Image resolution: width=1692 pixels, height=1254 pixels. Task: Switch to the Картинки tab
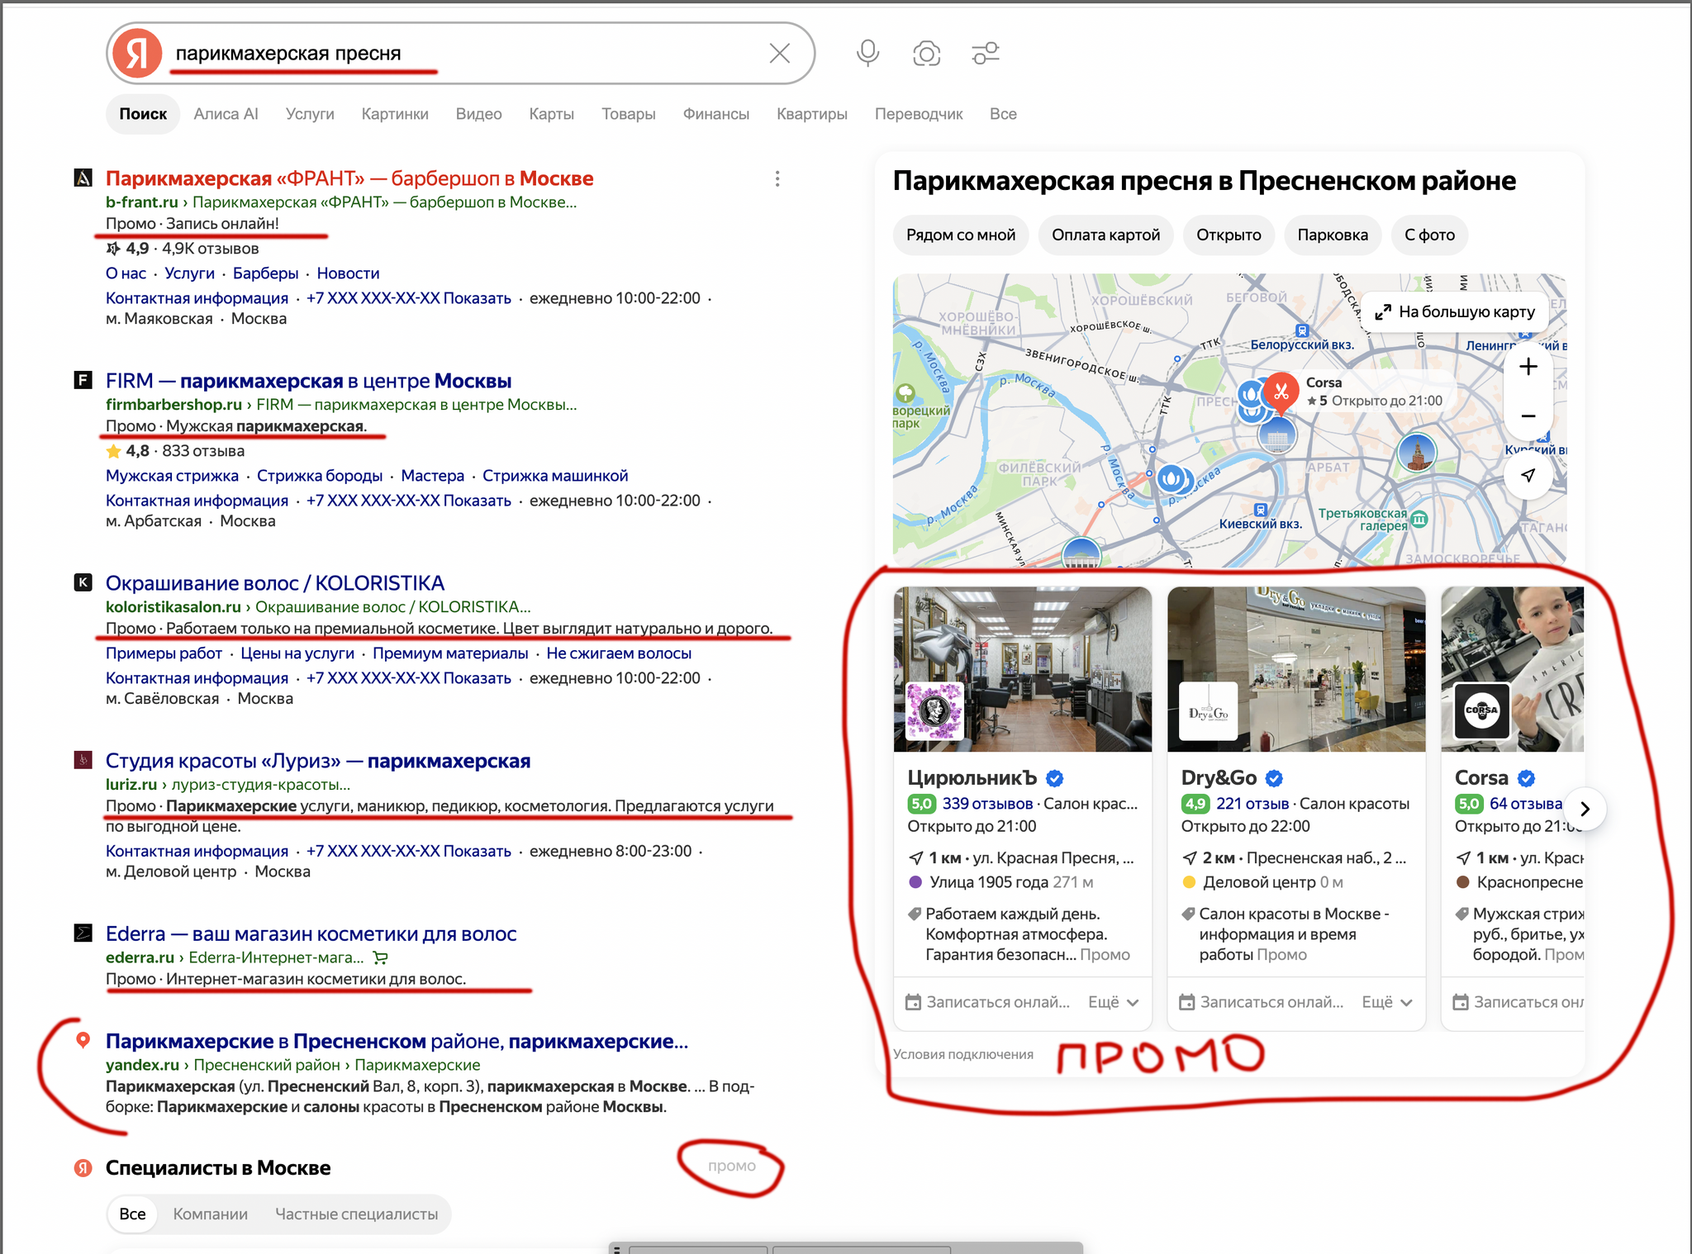tap(395, 114)
